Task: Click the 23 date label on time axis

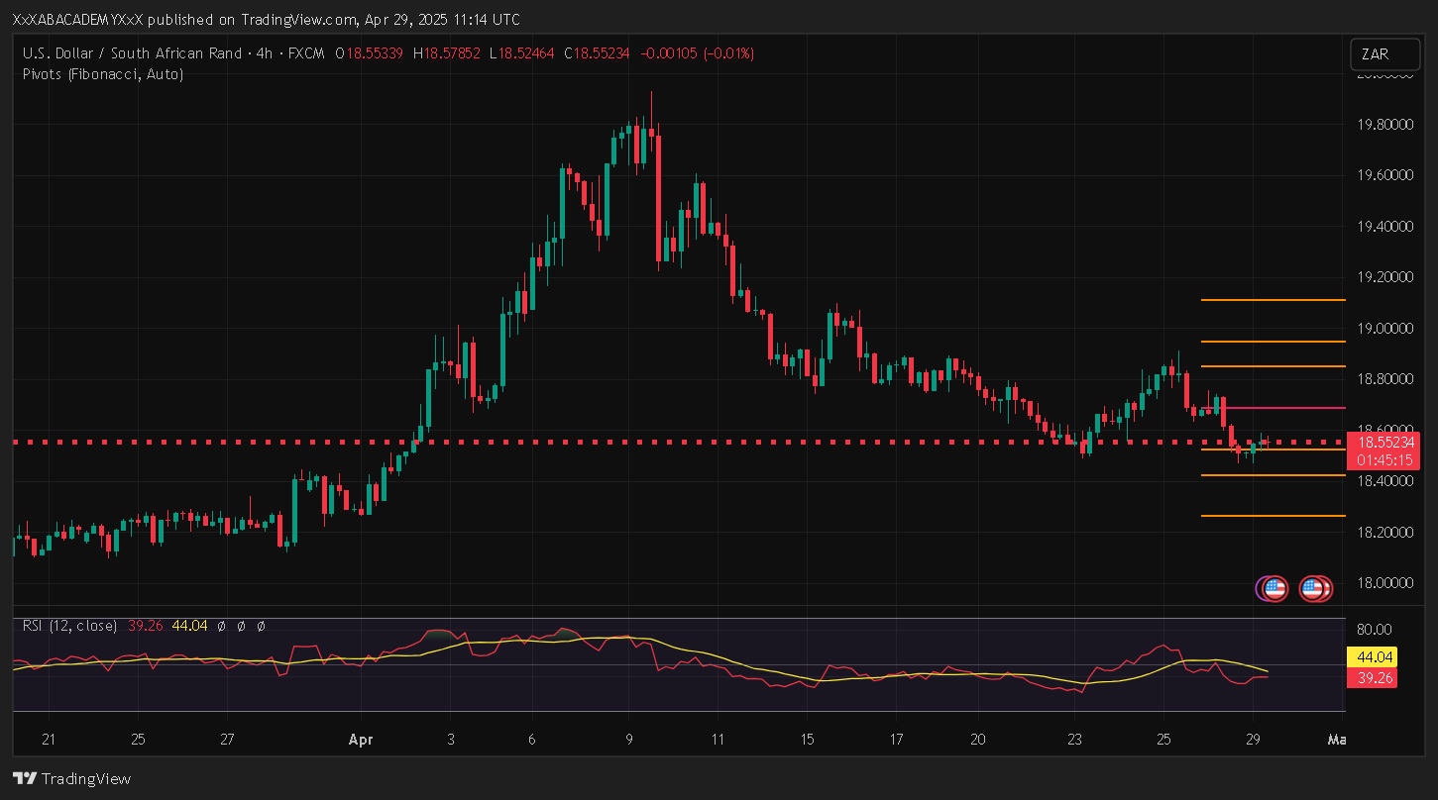Action: [1075, 740]
